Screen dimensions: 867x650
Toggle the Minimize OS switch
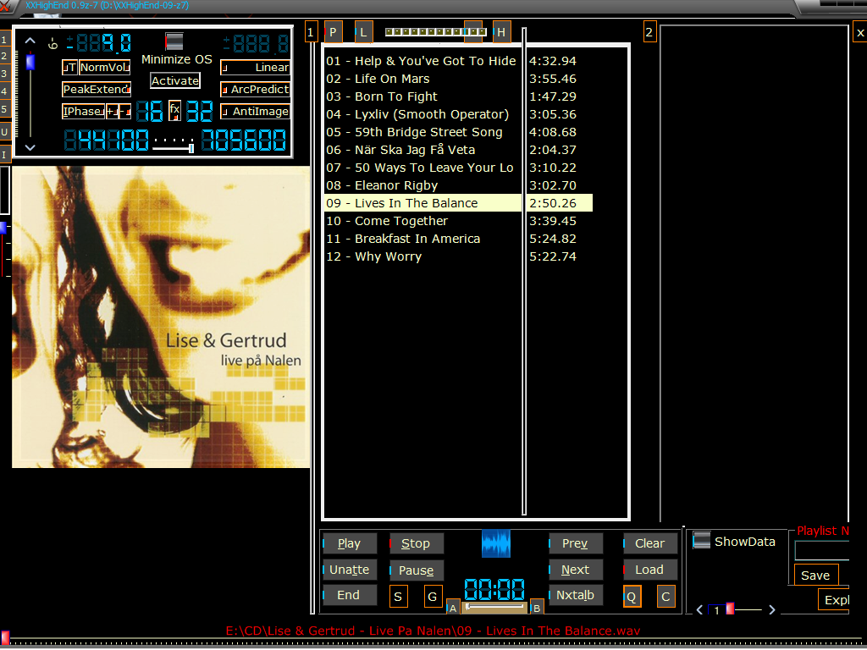174,41
